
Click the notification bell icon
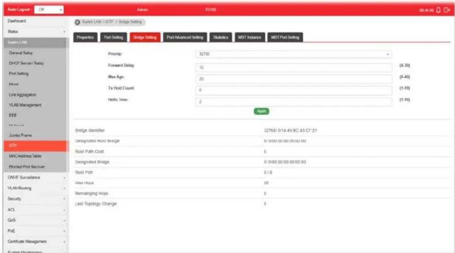(x=438, y=10)
